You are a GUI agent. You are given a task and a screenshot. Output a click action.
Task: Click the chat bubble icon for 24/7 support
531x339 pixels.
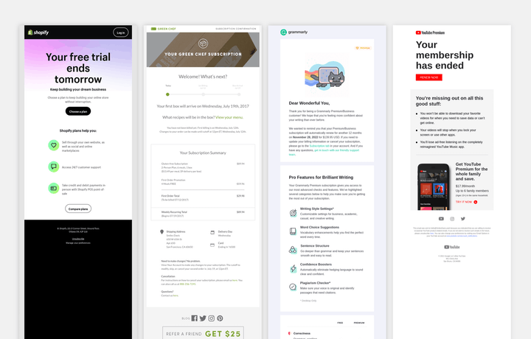coord(54,167)
